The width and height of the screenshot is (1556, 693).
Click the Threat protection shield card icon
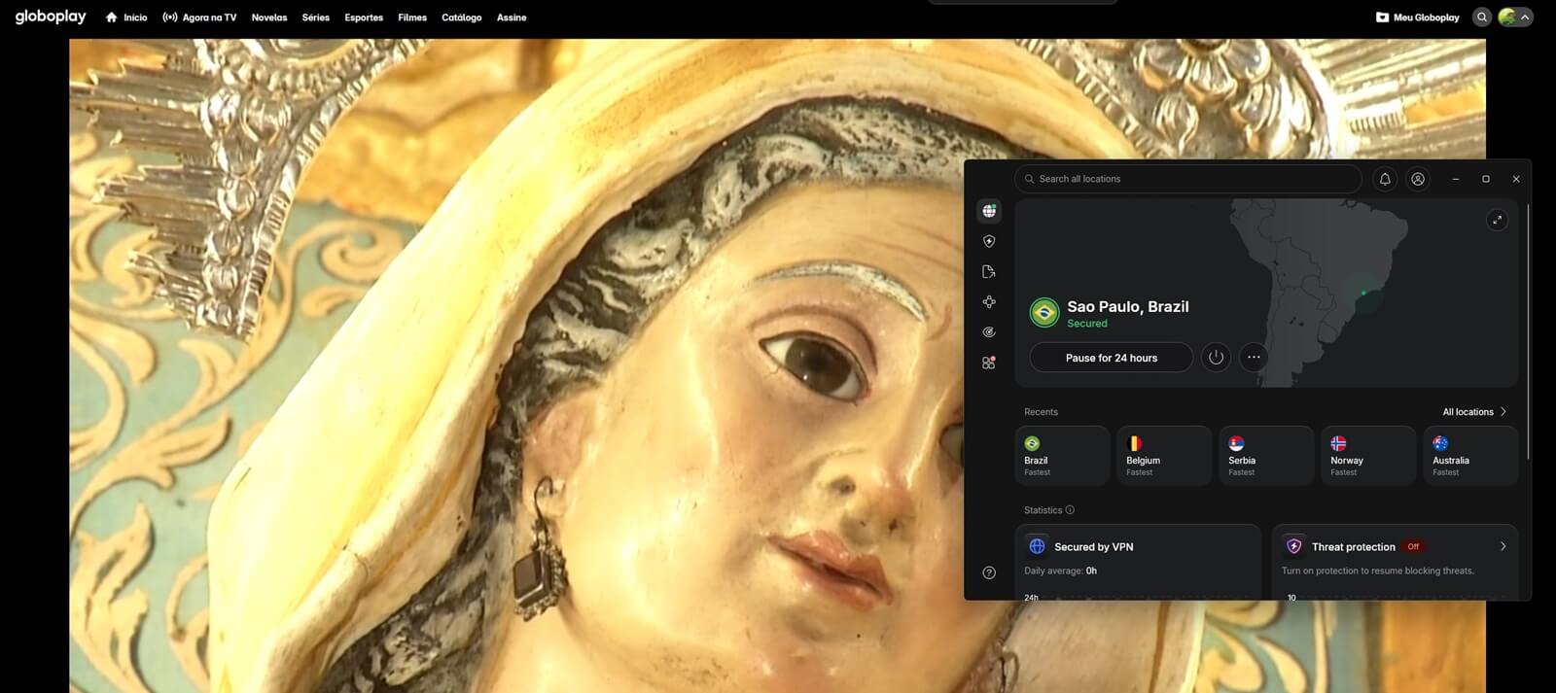(1294, 546)
